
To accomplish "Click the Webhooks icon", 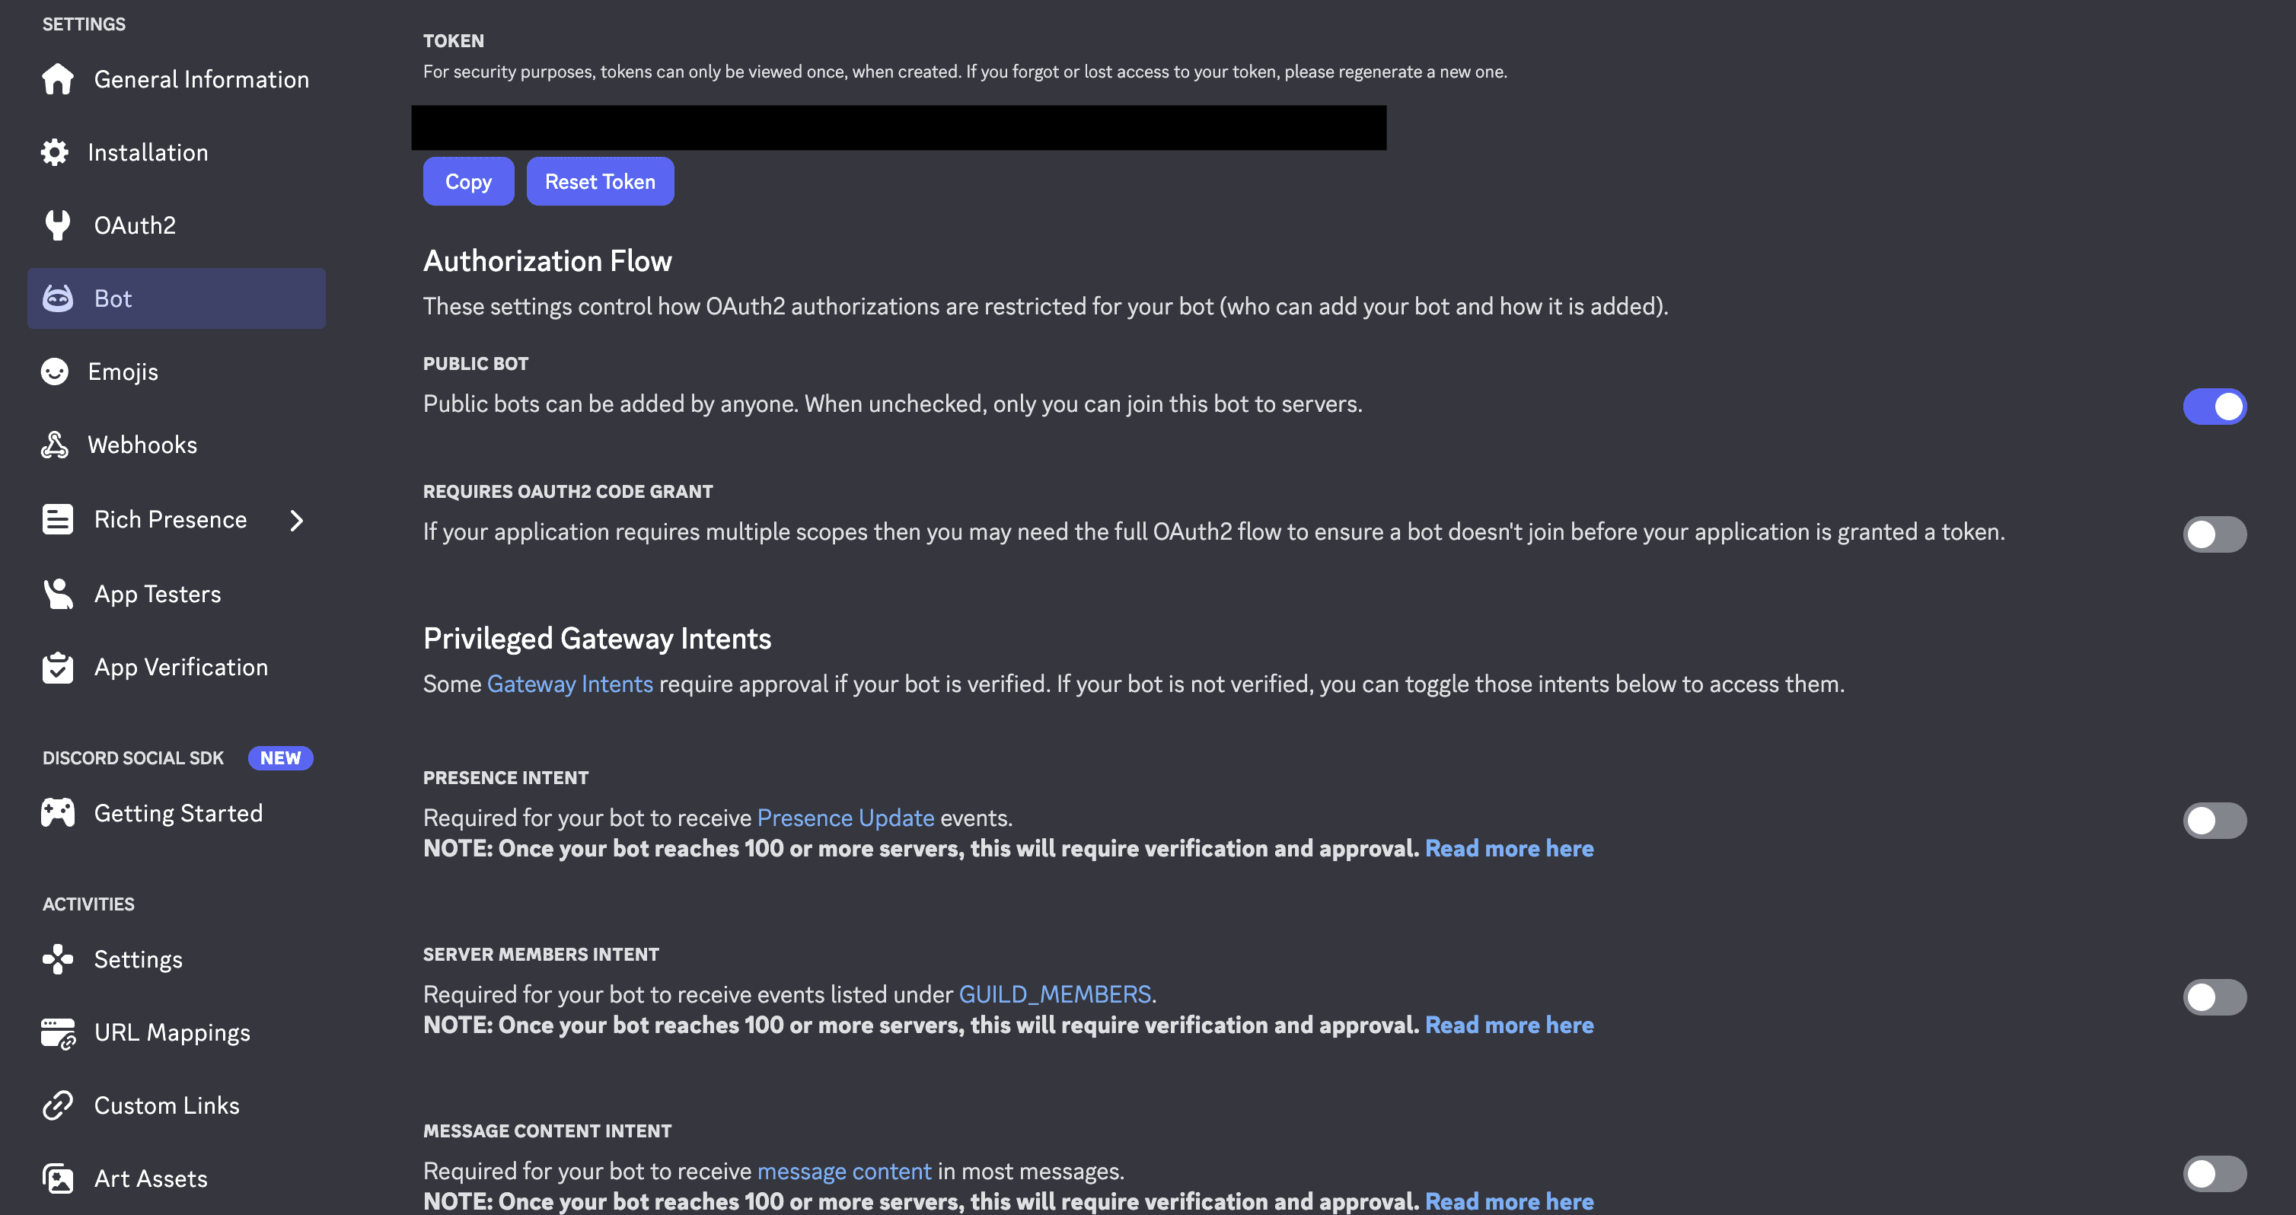I will click(57, 444).
